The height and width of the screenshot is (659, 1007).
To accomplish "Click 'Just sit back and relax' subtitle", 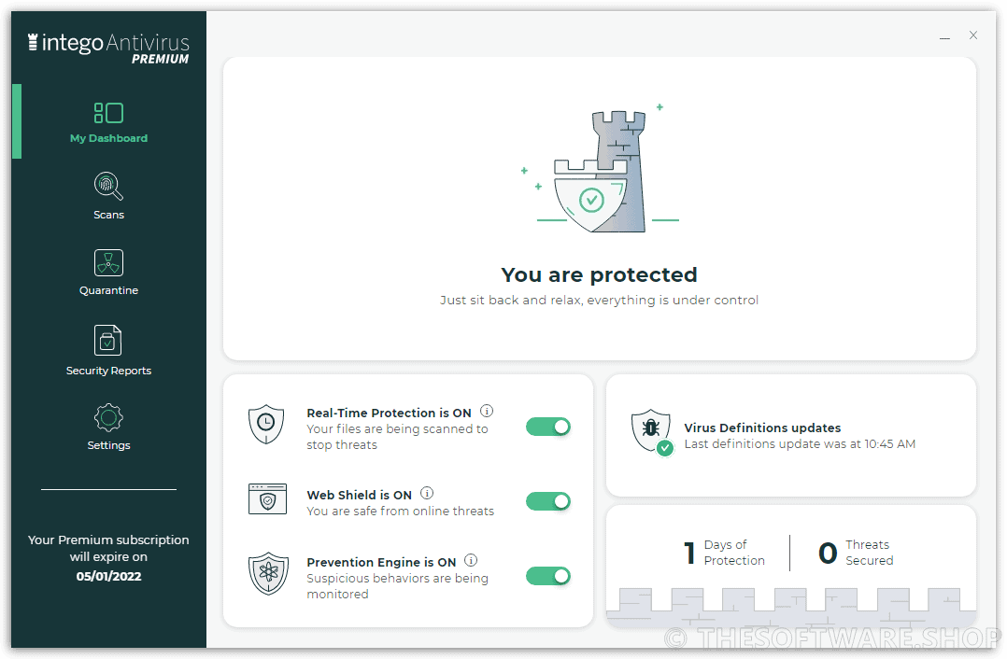I will tap(599, 301).
